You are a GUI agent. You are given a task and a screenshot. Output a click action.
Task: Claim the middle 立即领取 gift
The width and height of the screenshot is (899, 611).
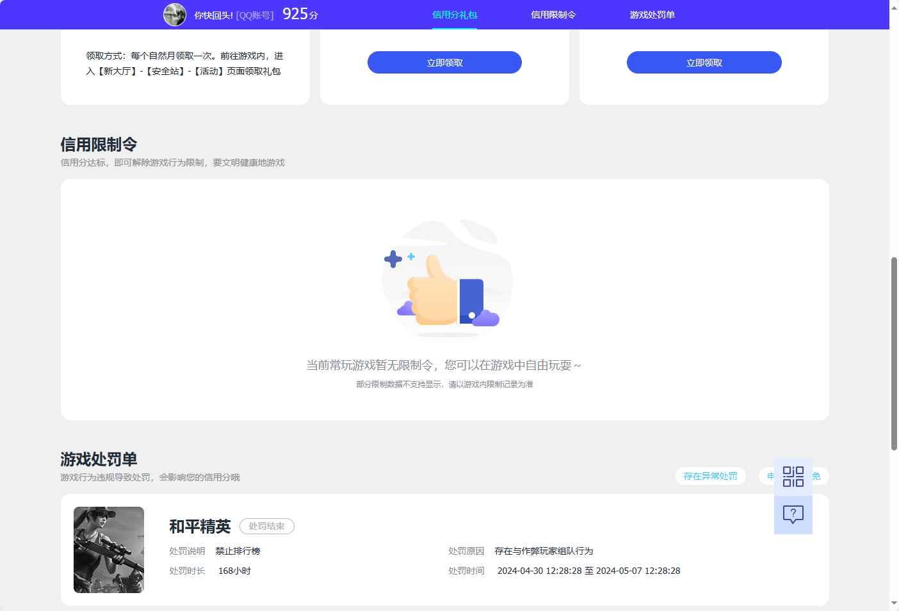coord(444,62)
